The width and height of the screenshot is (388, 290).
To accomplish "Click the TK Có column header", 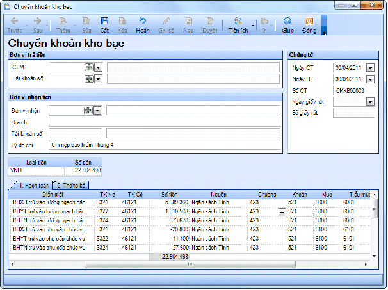I will click(x=135, y=195).
